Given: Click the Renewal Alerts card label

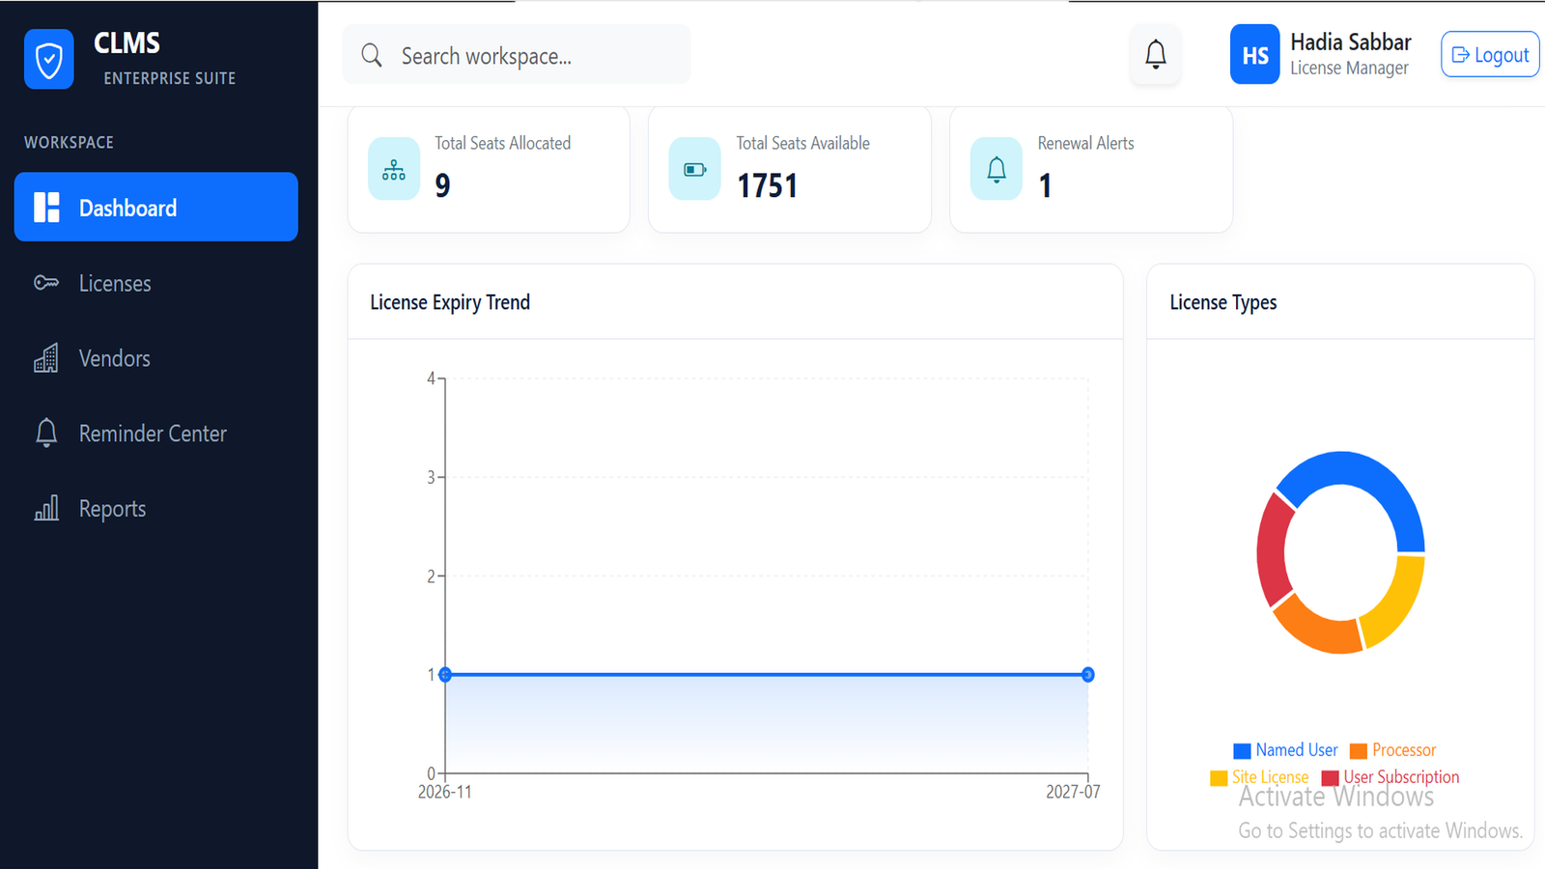Looking at the screenshot, I should click(x=1086, y=143).
